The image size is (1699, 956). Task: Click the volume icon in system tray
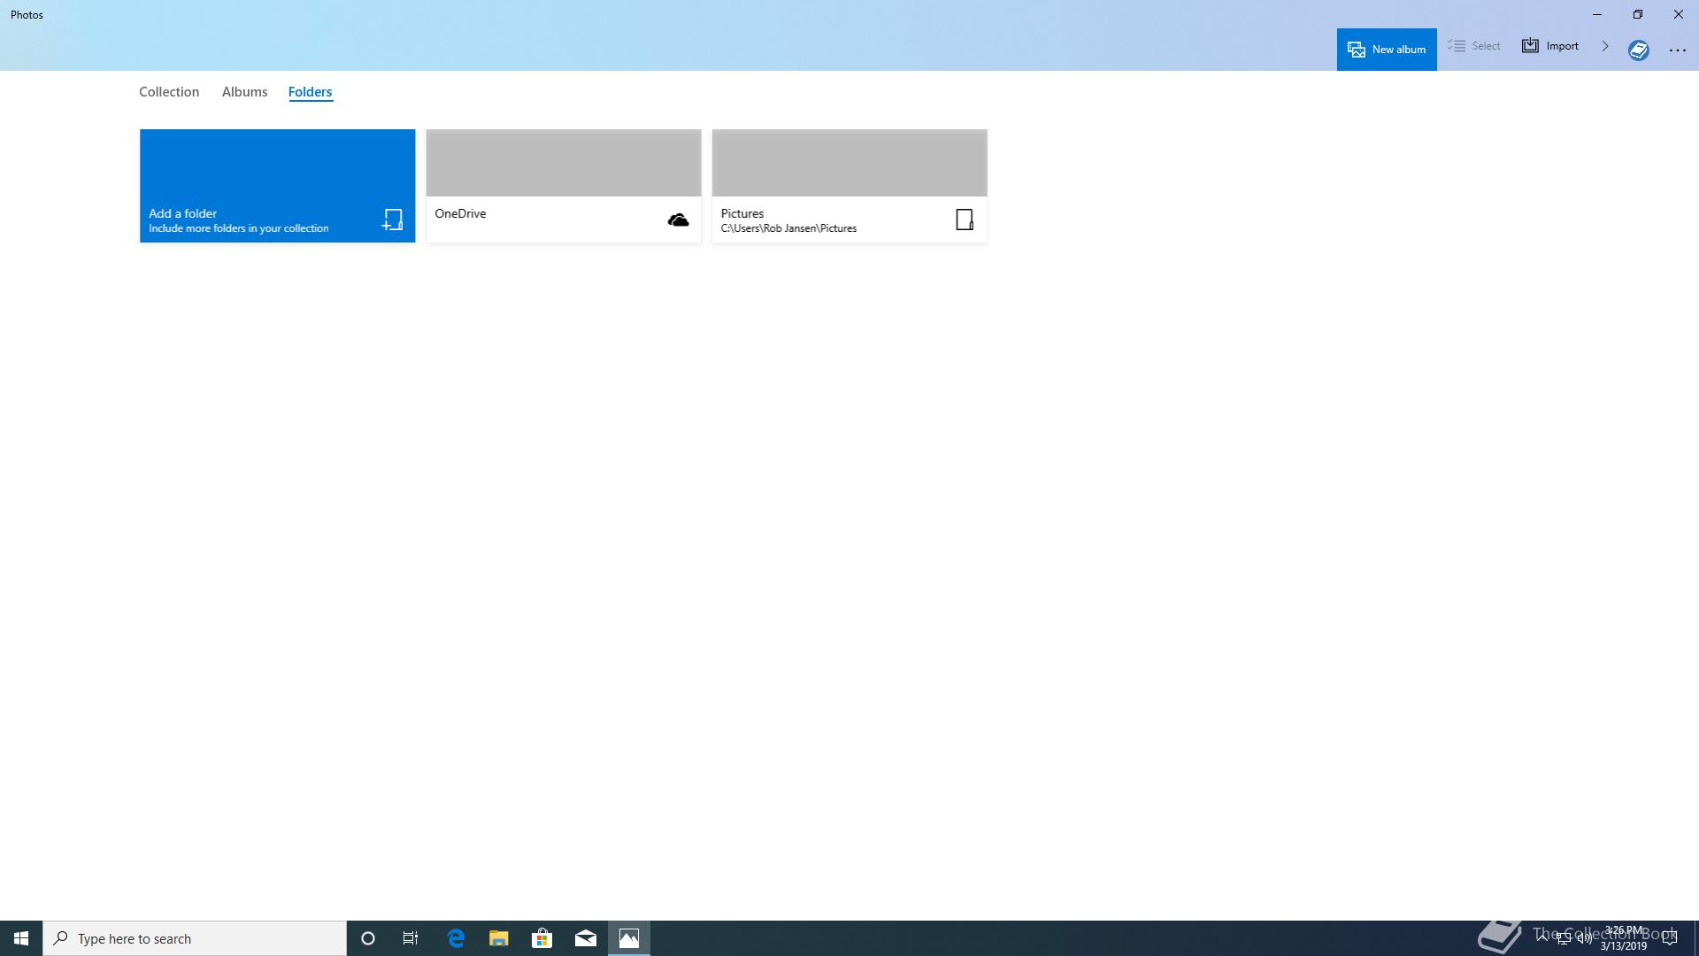click(x=1584, y=938)
